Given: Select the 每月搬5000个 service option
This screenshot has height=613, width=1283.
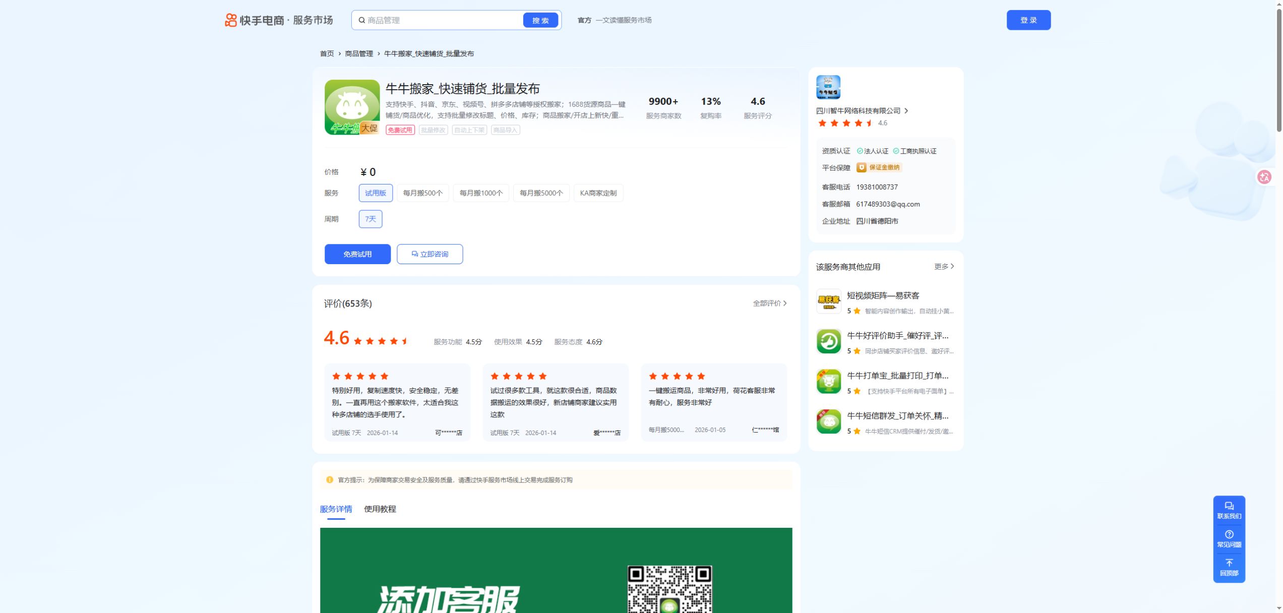Looking at the screenshot, I should click(x=541, y=193).
